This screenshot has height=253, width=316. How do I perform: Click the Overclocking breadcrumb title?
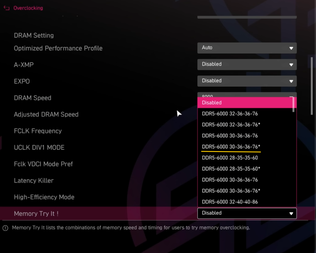28,8
